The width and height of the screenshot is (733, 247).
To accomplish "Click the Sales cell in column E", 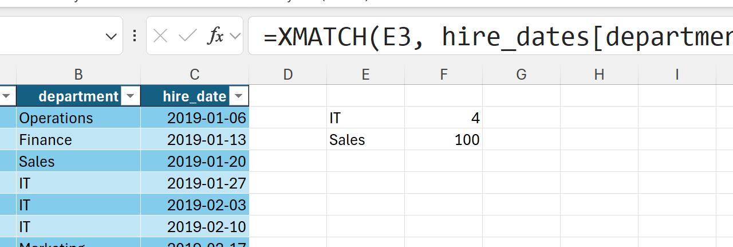I will (365, 140).
